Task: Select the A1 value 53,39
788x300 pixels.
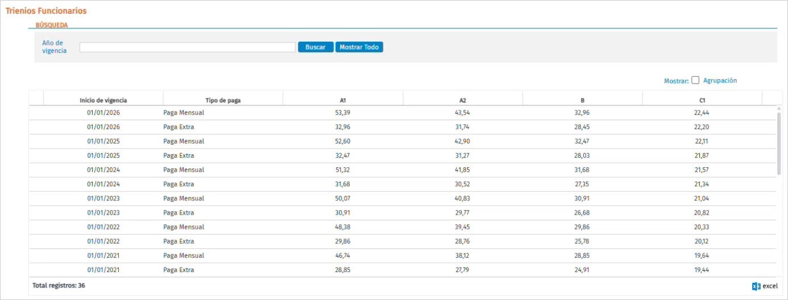Action: (343, 113)
